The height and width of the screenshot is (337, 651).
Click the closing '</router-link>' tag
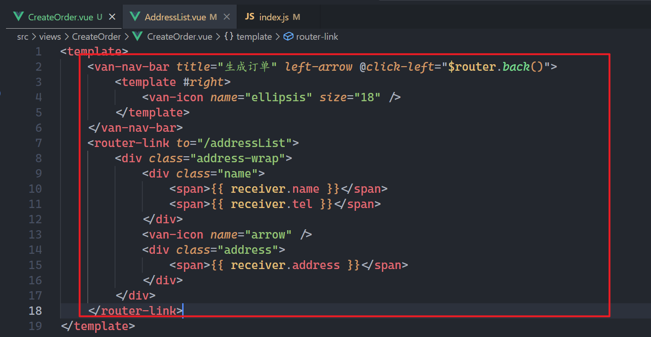pyautogui.click(x=135, y=311)
